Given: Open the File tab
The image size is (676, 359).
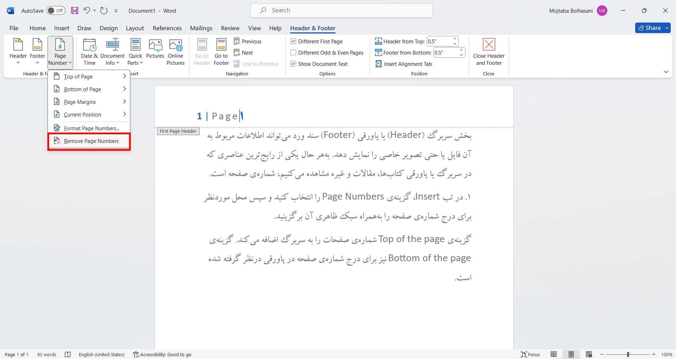Looking at the screenshot, I should coord(14,28).
